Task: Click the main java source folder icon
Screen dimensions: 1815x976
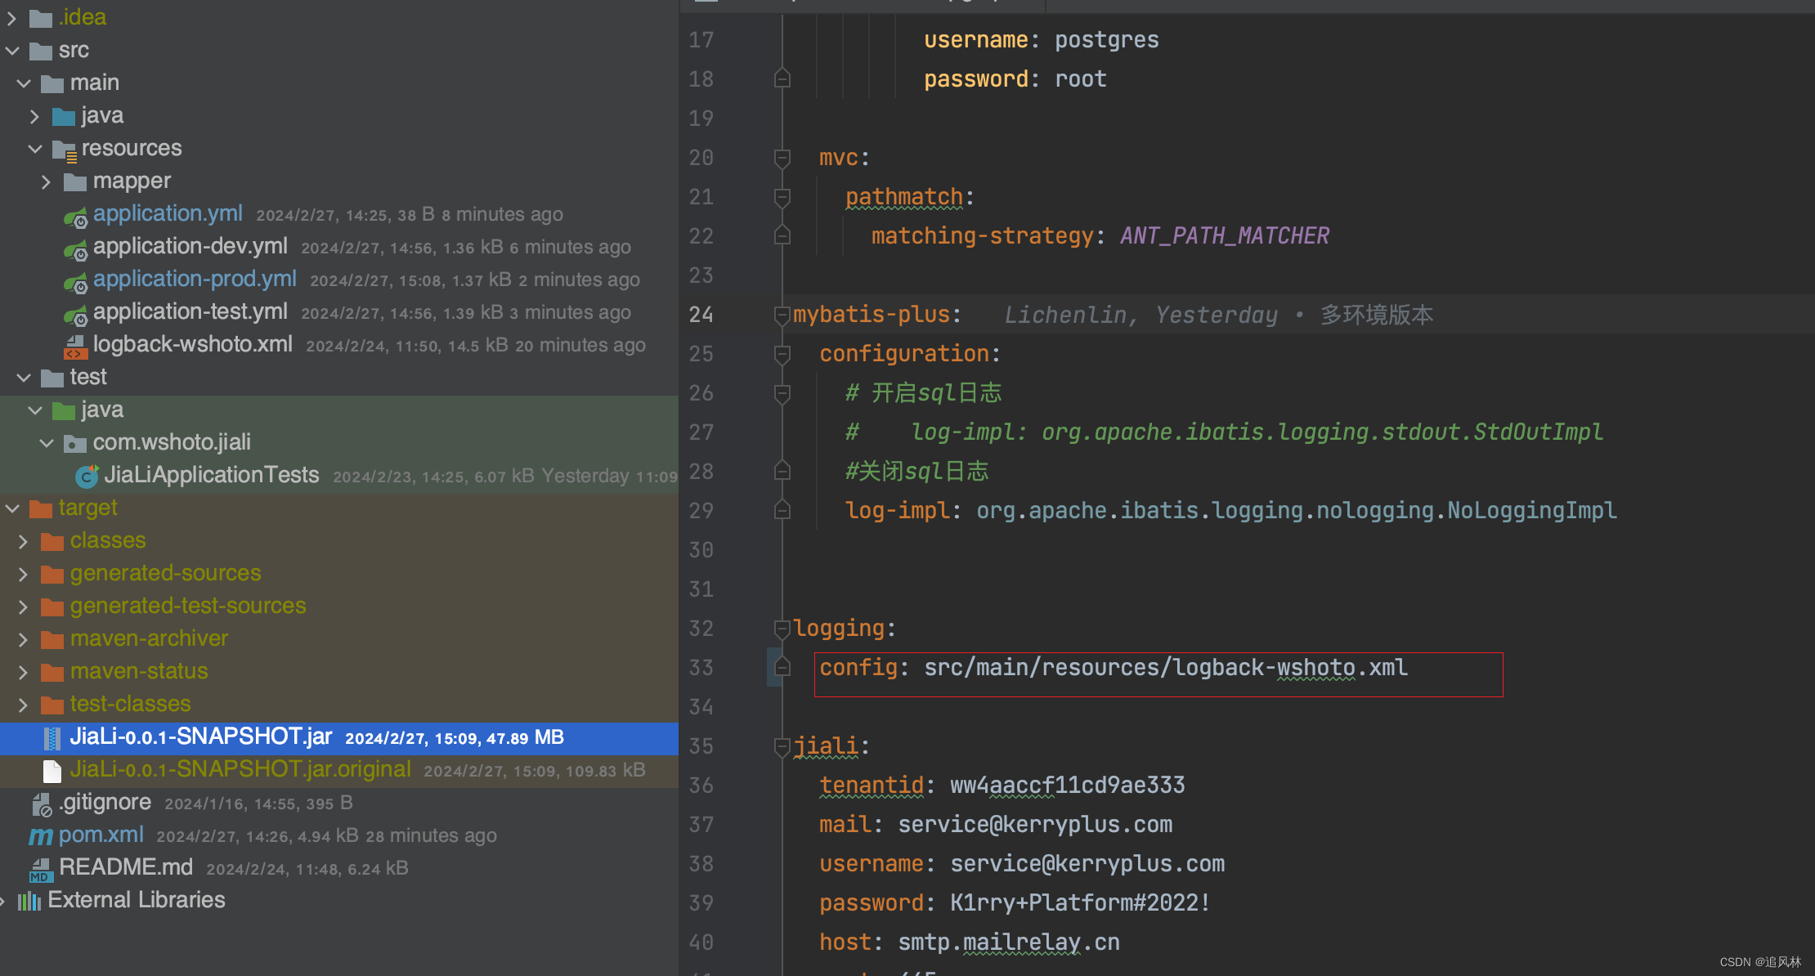Action: pyautogui.click(x=64, y=116)
